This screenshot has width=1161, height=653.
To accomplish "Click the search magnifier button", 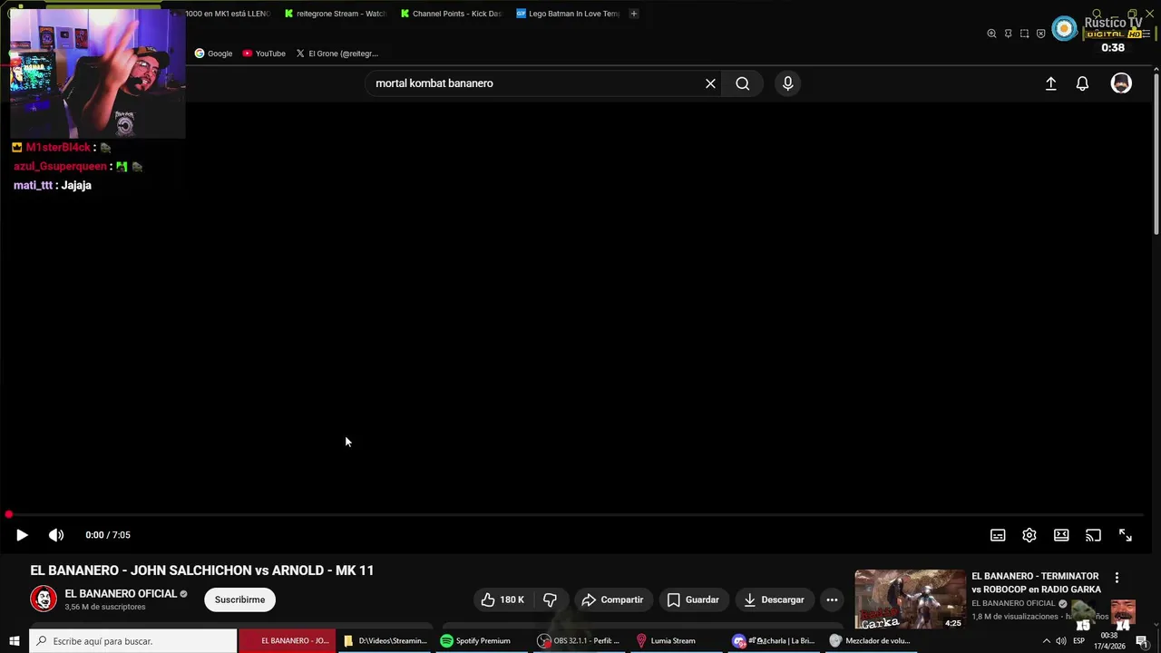I will click(x=743, y=83).
